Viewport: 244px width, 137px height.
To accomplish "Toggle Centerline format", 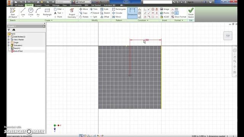I will pyautogui.click(x=173, y=13).
